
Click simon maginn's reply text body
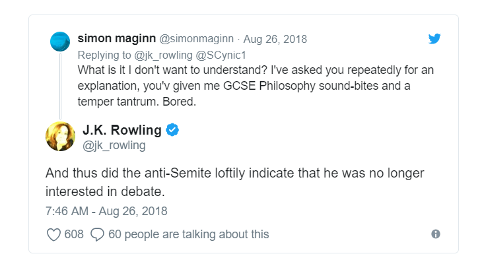256,86
